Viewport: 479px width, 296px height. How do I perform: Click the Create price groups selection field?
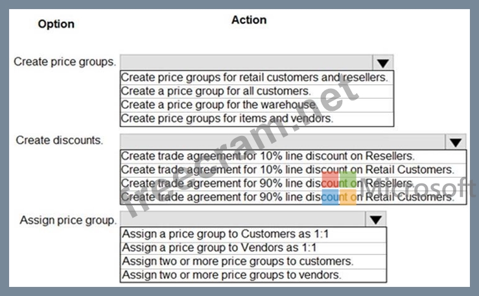pos(246,63)
